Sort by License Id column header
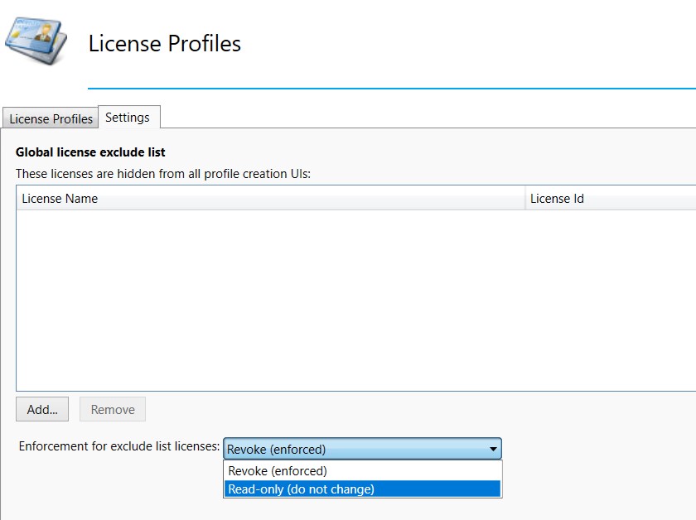Image resolution: width=696 pixels, height=520 pixels. pyautogui.click(x=611, y=199)
